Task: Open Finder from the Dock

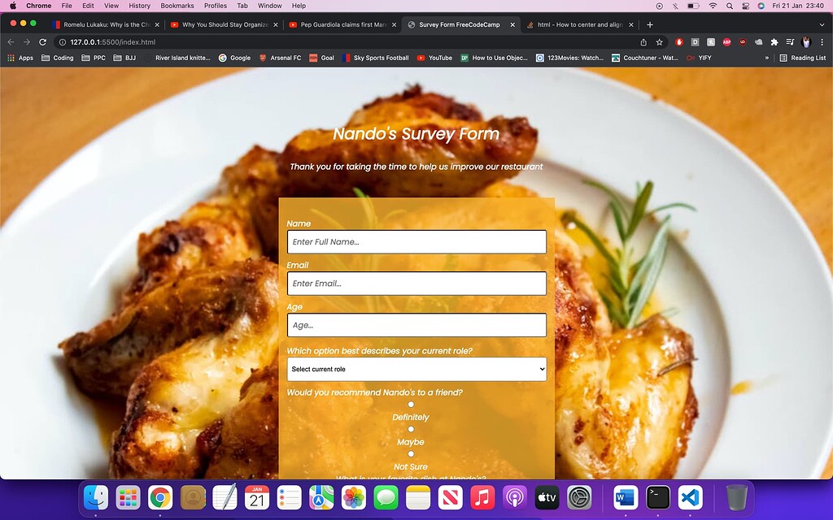Action: (96, 498)
